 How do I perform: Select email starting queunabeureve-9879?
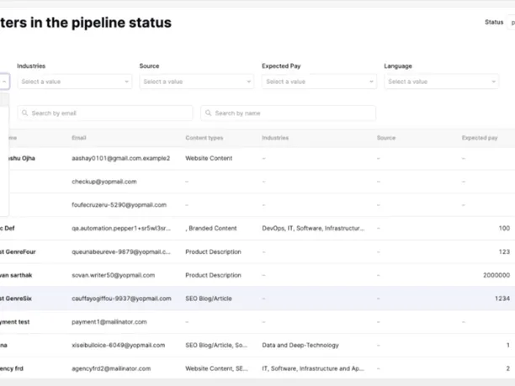point(121,251)
